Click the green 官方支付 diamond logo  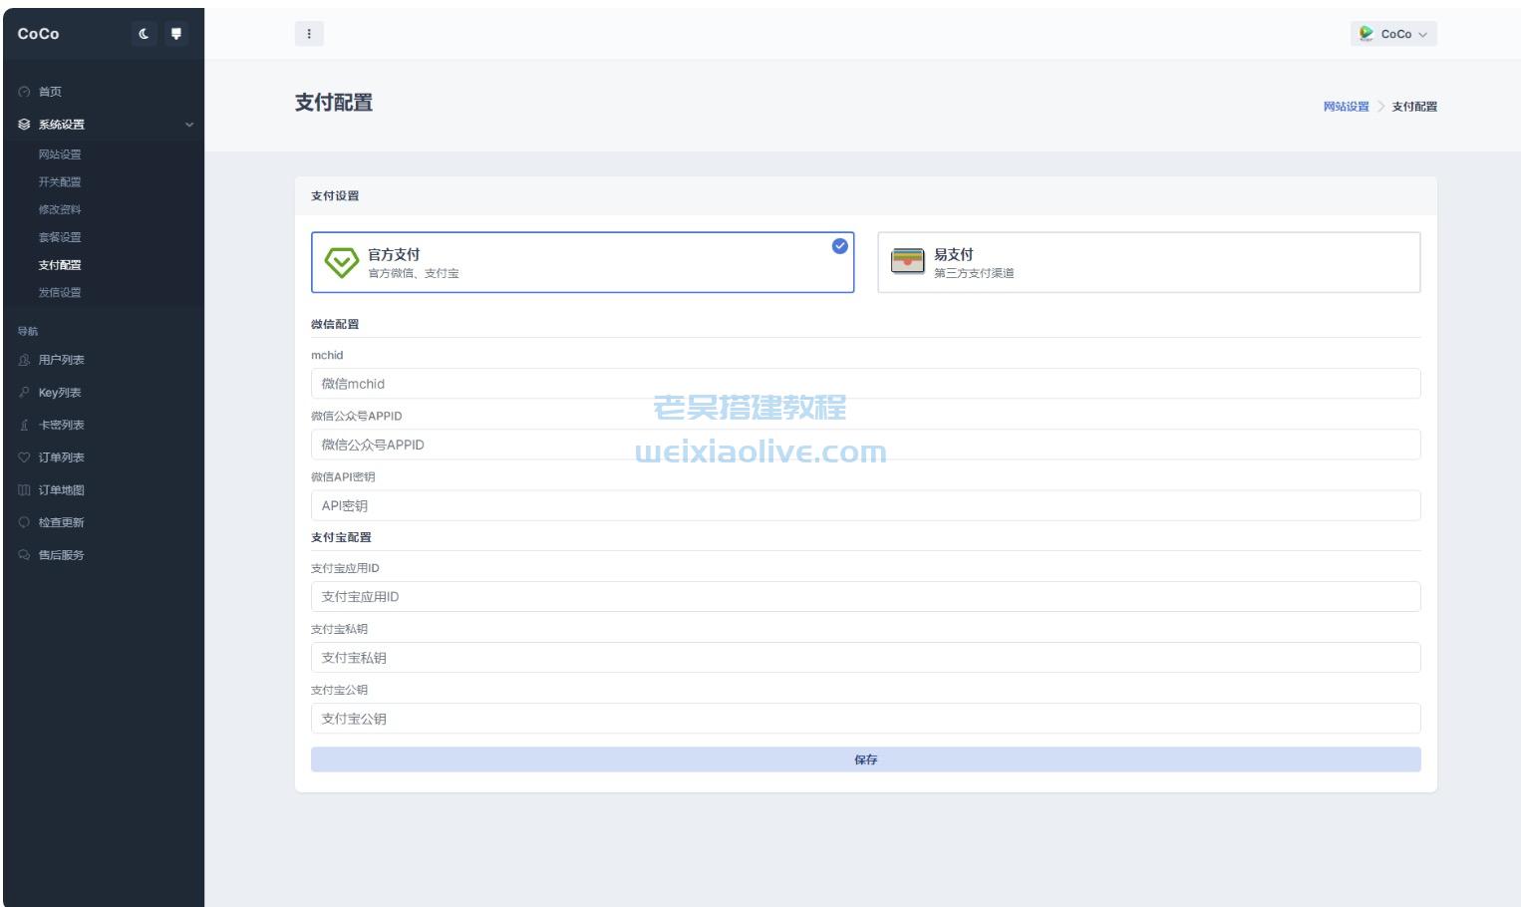(x=342, y=263)
